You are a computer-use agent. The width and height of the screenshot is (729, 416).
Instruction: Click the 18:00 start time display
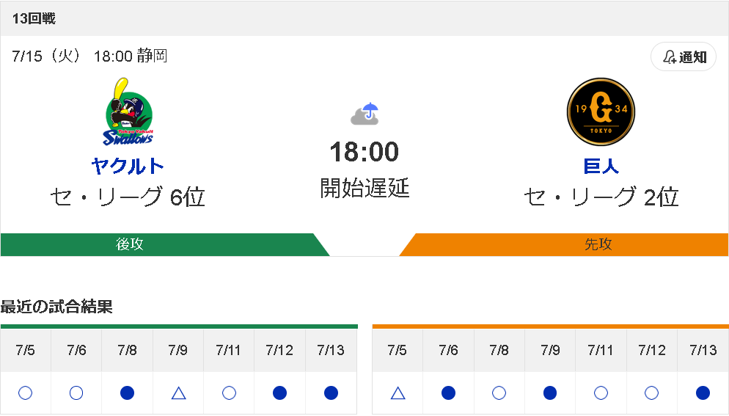tap(364, 152)
